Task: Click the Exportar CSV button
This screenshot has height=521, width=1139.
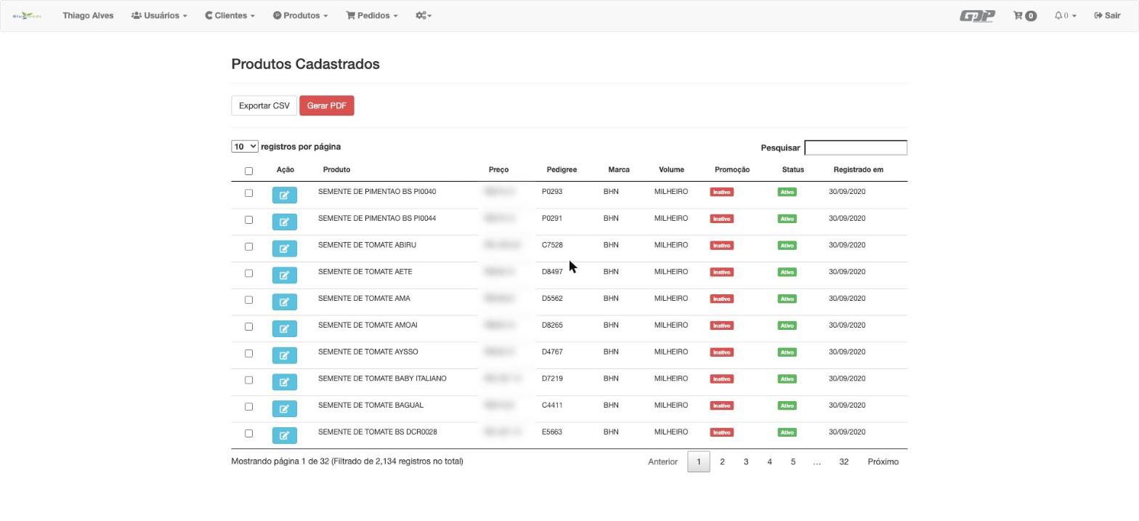Action: (x=264, y=106)
